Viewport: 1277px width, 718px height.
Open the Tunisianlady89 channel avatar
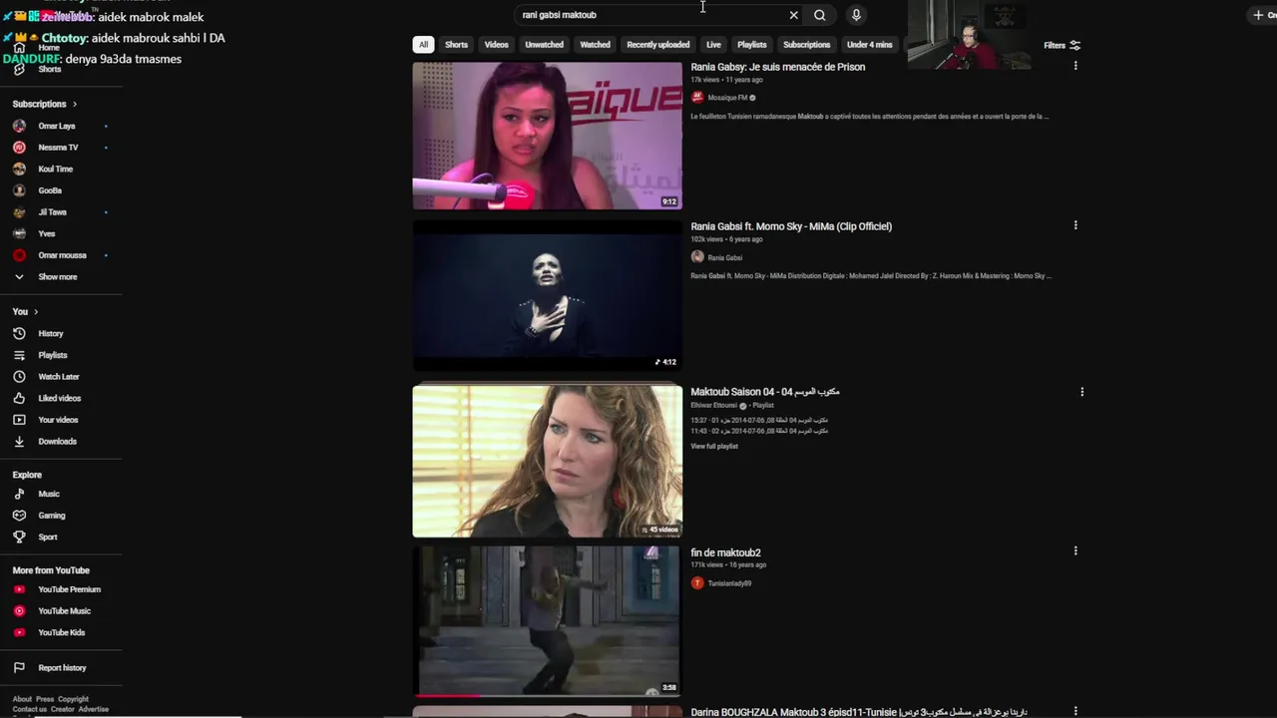(x=697, y=583)
